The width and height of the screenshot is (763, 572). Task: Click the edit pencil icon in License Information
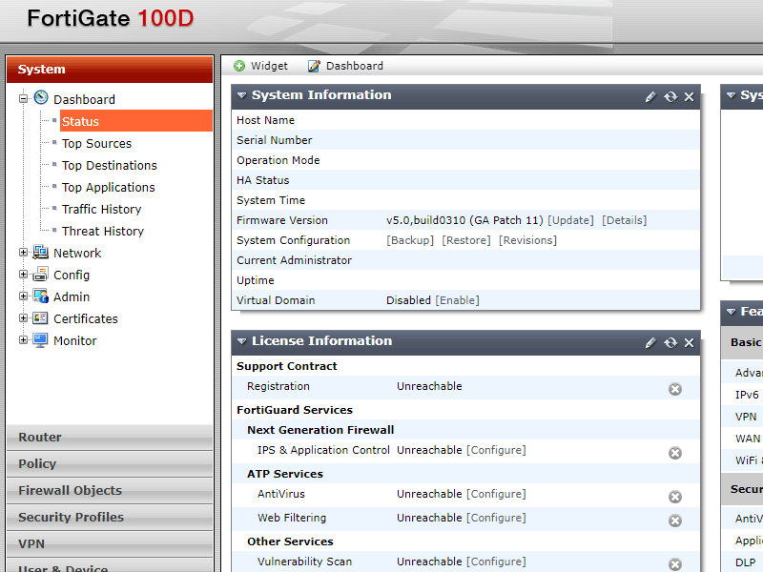coord(650,342)
